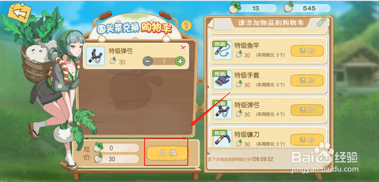Click the quantity field showing 1
This screenshot has height=182, width=379.
coord(164,62)
